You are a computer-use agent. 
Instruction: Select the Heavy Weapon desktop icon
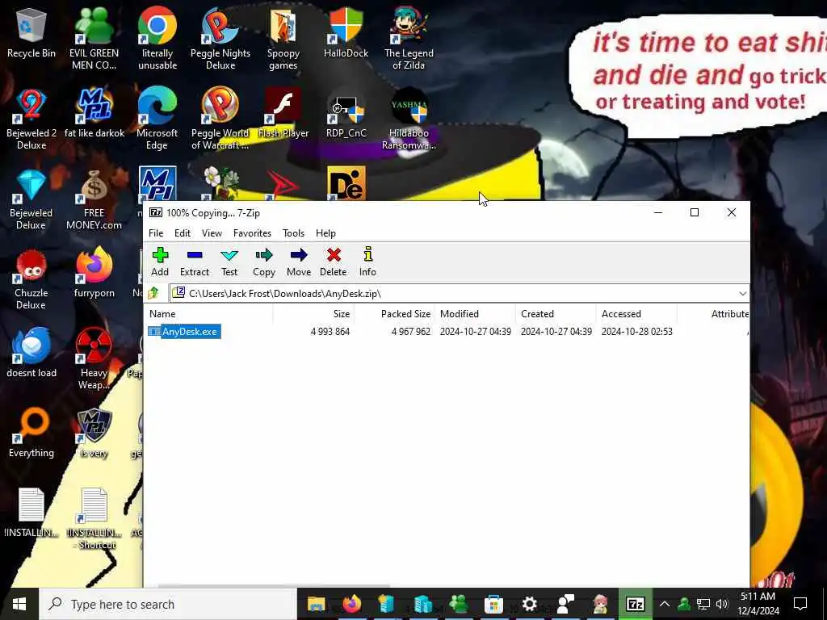point(94,359)
